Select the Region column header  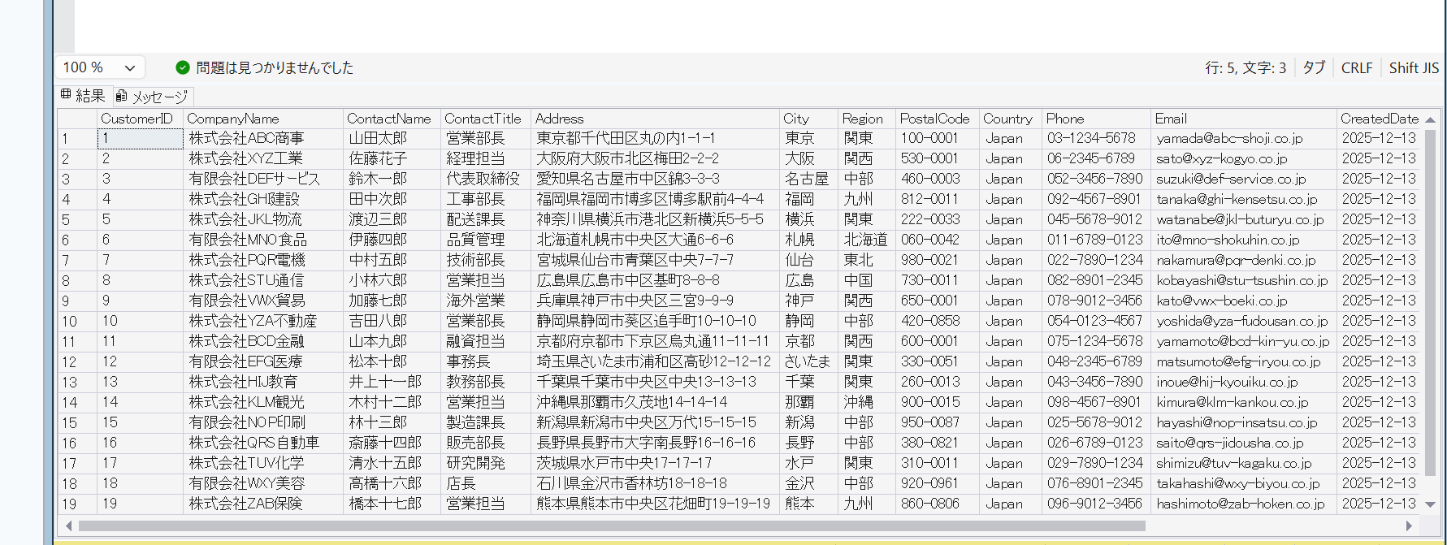point(866,119)
